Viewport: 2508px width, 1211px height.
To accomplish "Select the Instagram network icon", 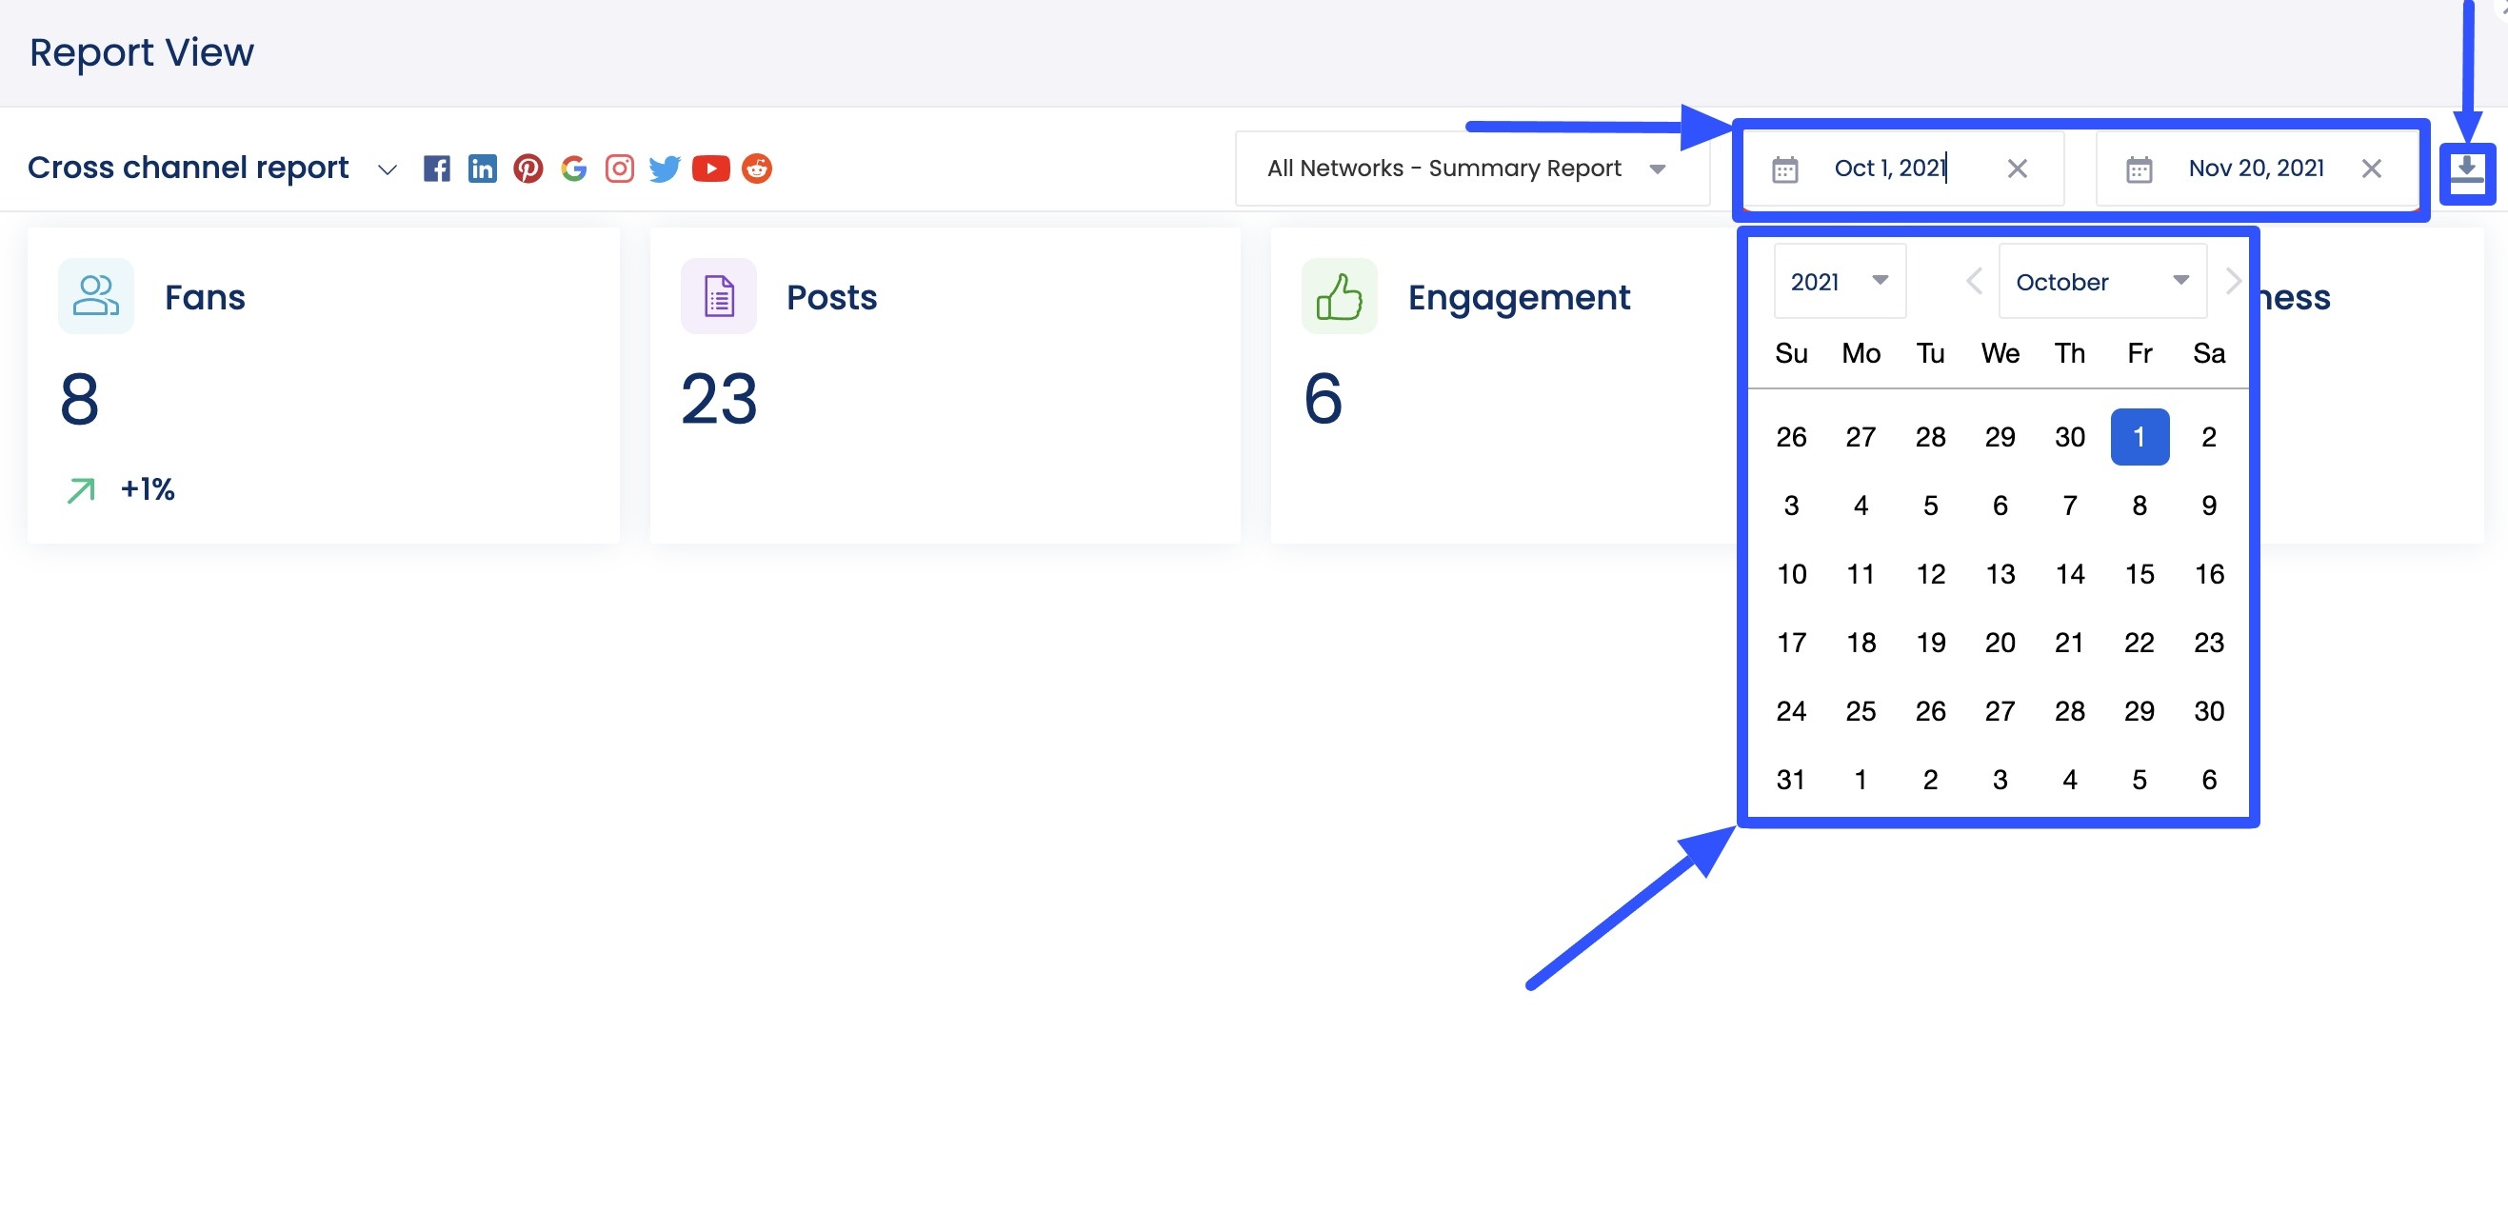I will coord(619,169).
